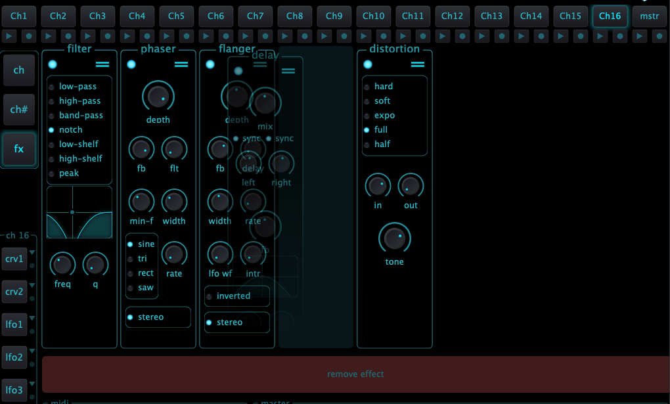This screenshot has height=404, width=670.
Task: Select the ch# icon in the left sidebar
Action: [18, 110]
